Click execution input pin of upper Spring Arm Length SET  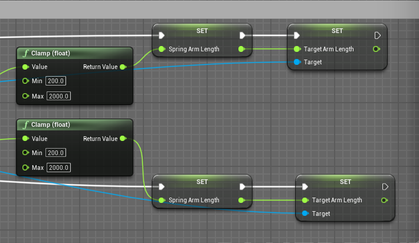(162, 35)
